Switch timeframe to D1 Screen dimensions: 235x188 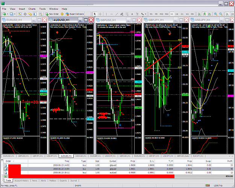click(182, 14)
